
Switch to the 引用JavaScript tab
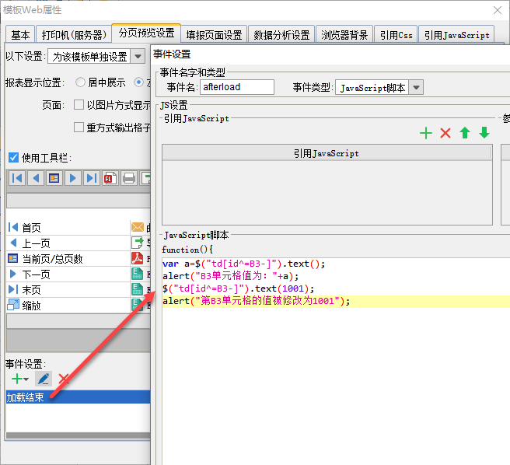tap(456, 34)
